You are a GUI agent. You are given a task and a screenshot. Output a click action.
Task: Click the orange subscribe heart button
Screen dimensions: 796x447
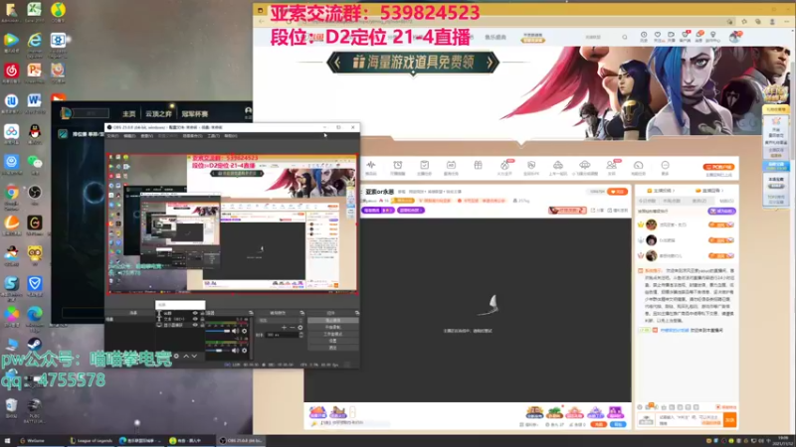(x=618, y=192)
